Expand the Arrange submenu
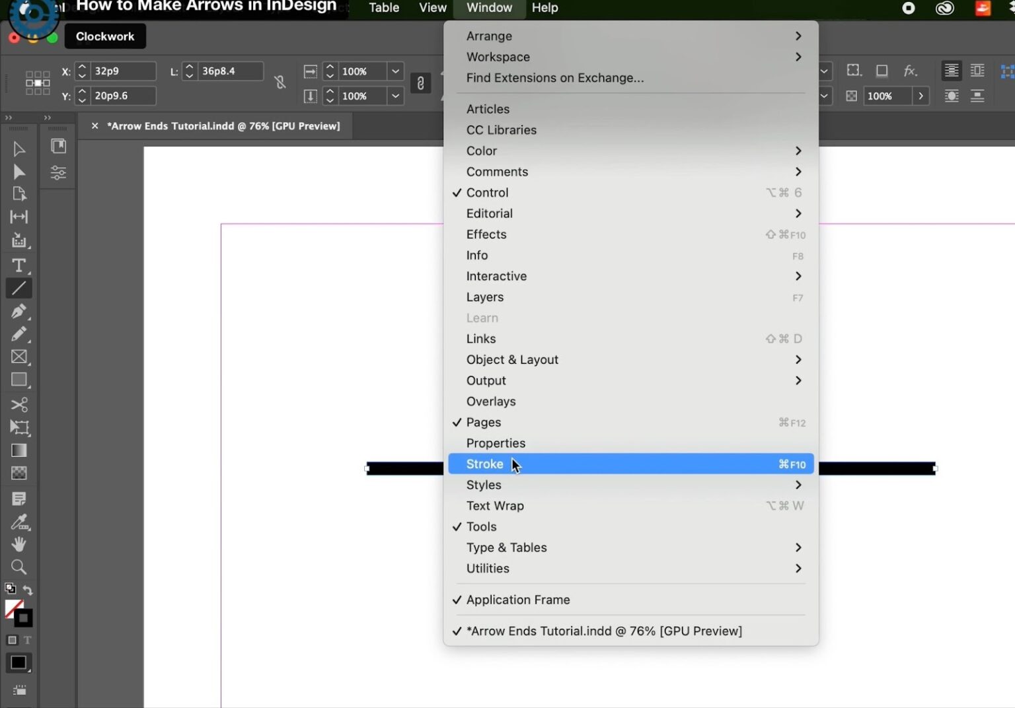Viewport: 1015px width, 708px height. [x=631, y=36]
